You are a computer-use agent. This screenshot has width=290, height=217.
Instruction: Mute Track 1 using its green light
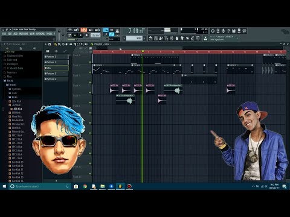[90, 62]
